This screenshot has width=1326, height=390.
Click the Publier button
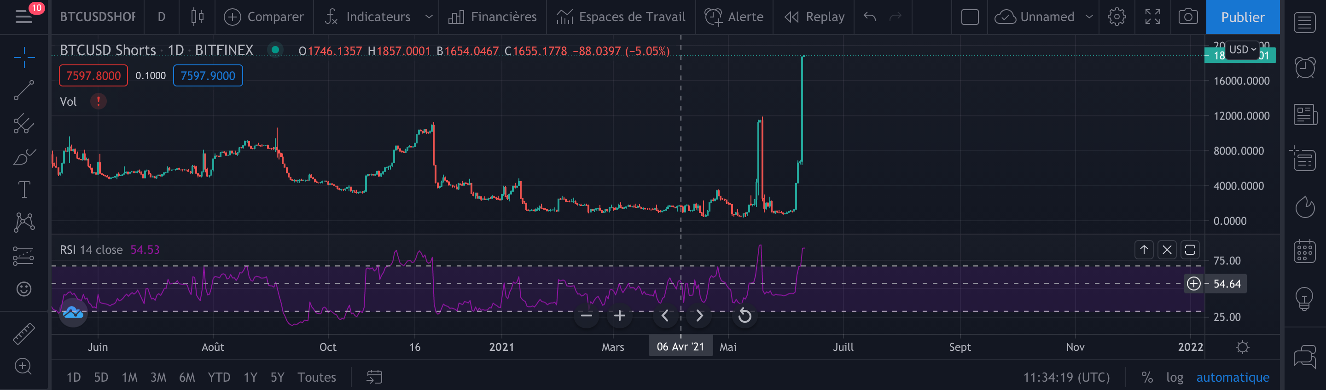click(x=1242, y=17)
